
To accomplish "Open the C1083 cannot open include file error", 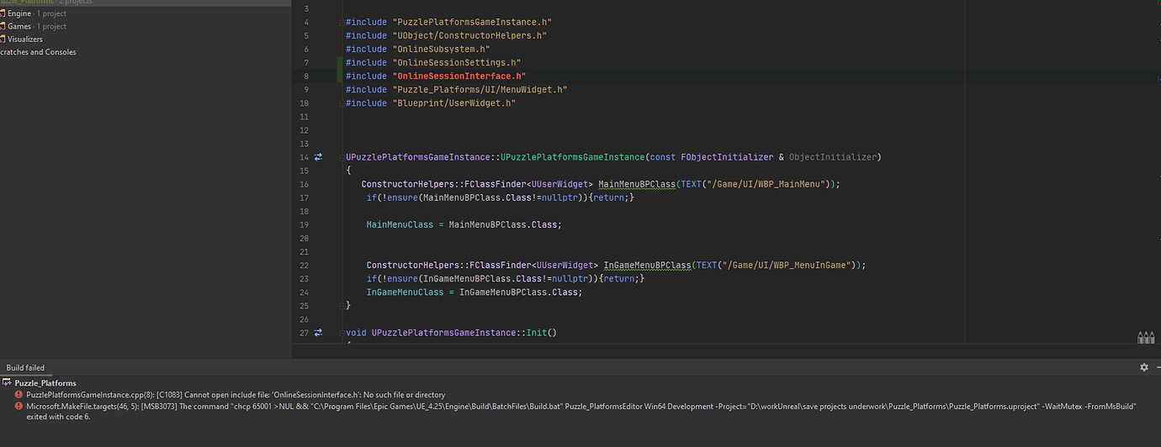I will point(236,395).
